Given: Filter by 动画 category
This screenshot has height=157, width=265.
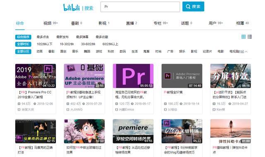Looking at the screenshot, I should pos(40,51).
